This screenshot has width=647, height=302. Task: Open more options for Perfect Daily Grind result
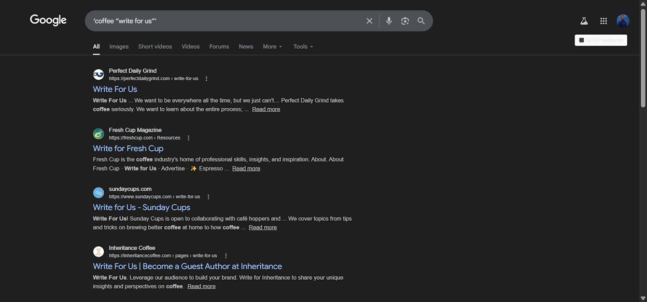[206, 79]
